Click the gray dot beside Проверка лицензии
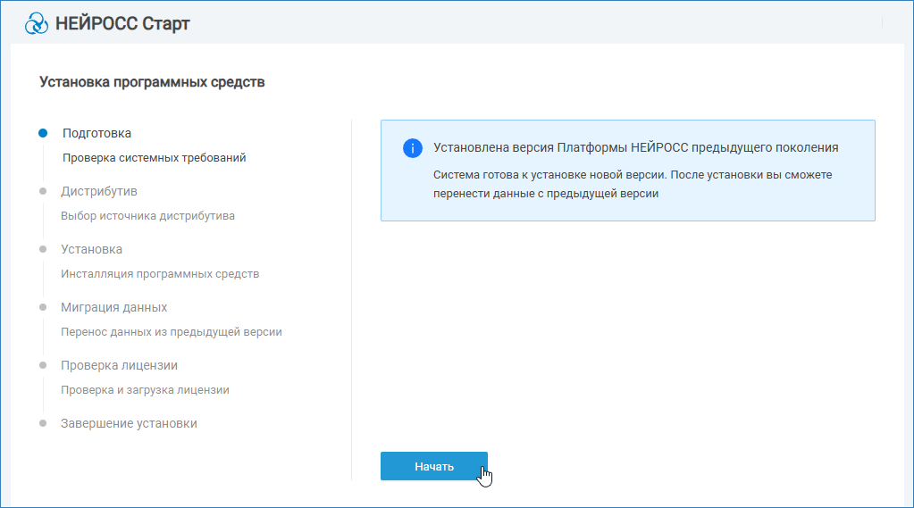This screenshot has height=508, width=914. [43, 365]
